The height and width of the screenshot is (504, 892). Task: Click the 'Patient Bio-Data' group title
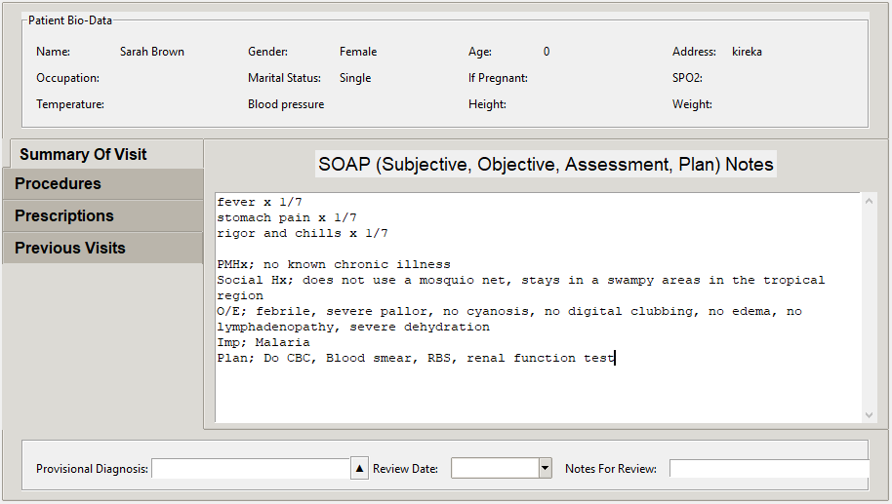[70, 20]
